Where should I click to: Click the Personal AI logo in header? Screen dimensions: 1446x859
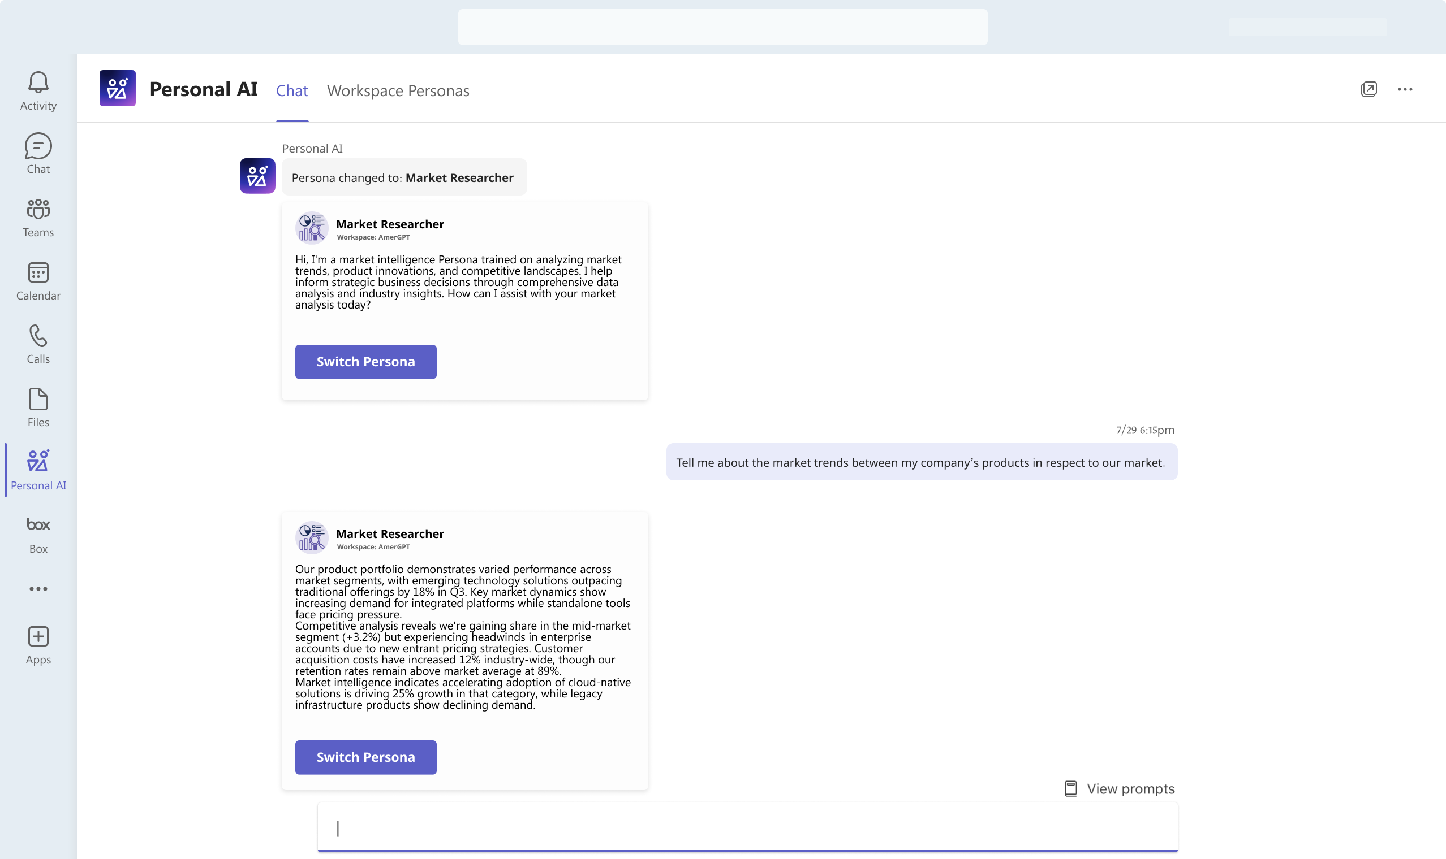[118, 88]
